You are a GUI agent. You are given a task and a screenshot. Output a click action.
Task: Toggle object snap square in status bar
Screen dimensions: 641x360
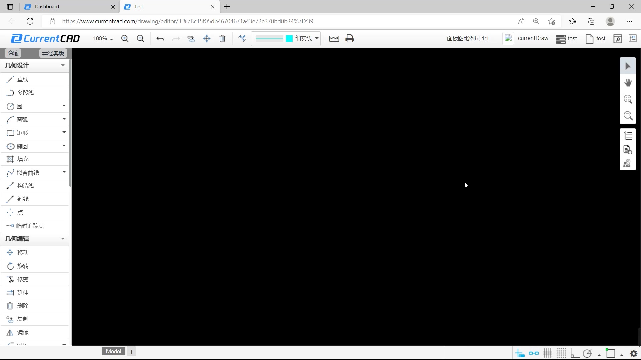[610, 353]
